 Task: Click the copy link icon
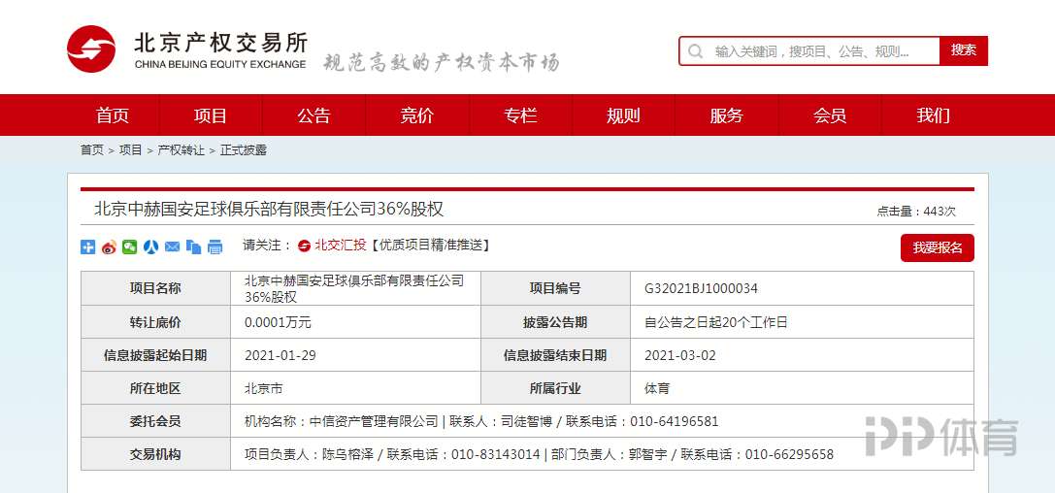click(194, 246)
